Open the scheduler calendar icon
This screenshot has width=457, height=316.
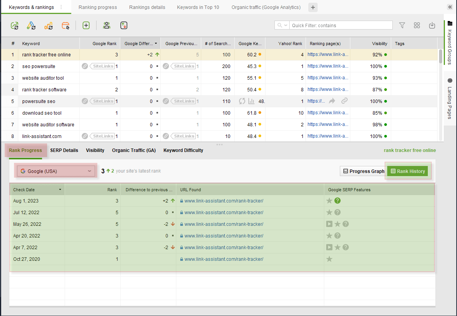tap(65, 26)
